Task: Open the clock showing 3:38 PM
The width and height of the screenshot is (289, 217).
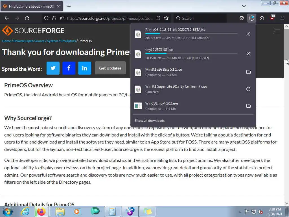Action: point(275,212)
